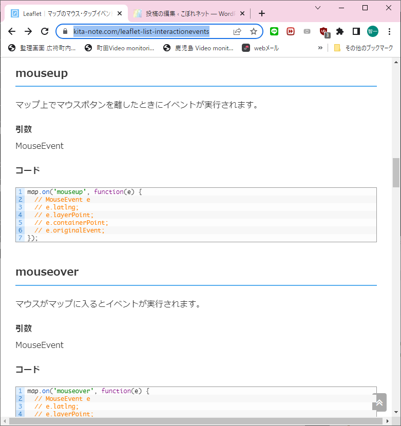The width and height of the screenshot is (401, 426).
Task: Click the scroll-to-top button
Action: 379,402
